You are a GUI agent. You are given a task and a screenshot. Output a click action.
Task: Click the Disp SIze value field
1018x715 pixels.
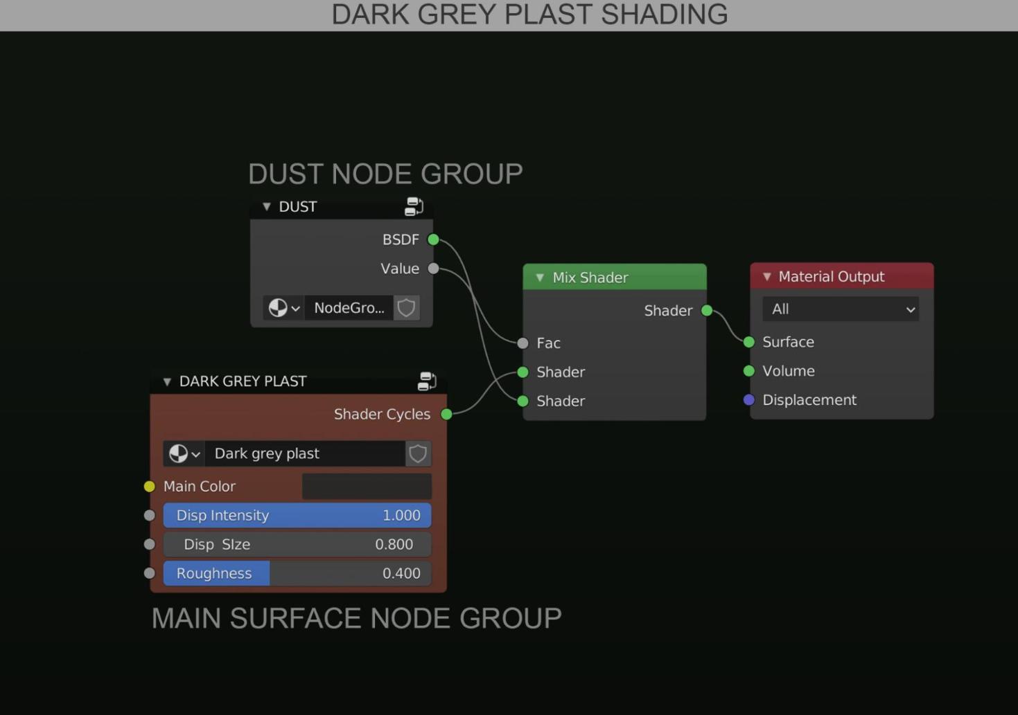click(297, 545)
